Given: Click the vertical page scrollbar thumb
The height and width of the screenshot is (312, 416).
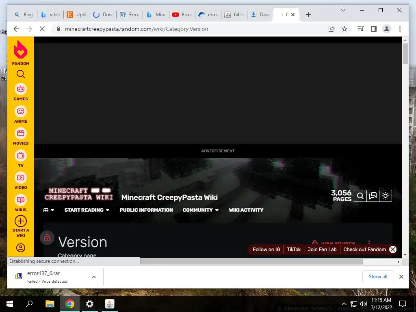Looking at the screenshot, I should click(x=405, y=54).
